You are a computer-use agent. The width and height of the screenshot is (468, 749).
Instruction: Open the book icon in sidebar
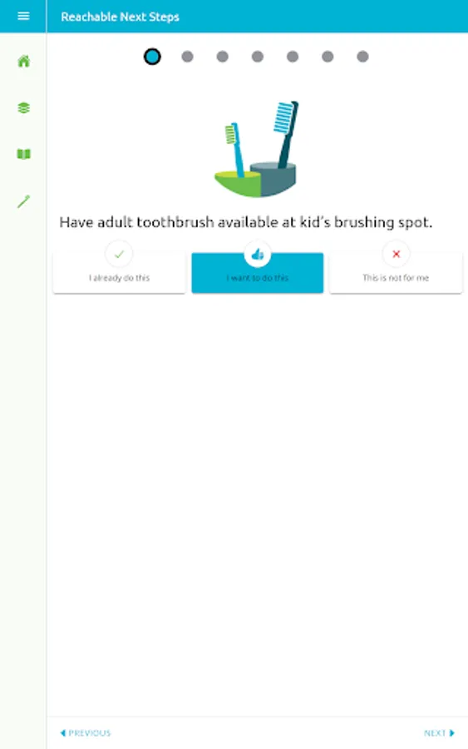[23, 154]
